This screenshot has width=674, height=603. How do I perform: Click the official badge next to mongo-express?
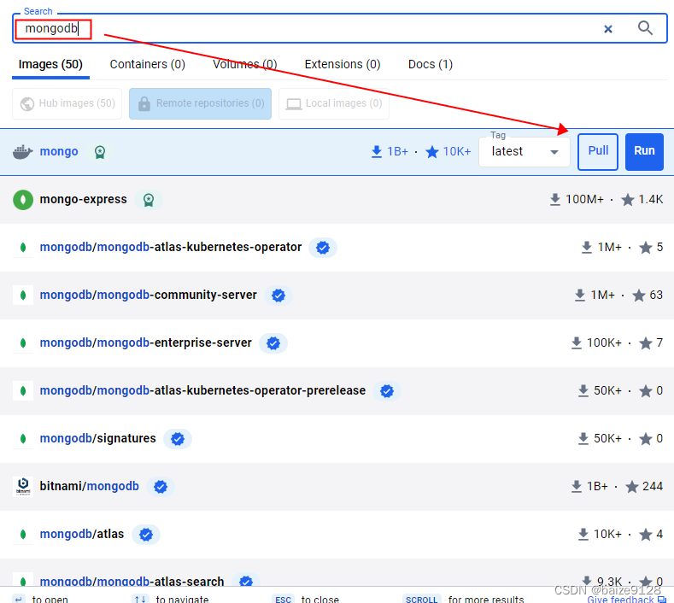click(149, 200)
